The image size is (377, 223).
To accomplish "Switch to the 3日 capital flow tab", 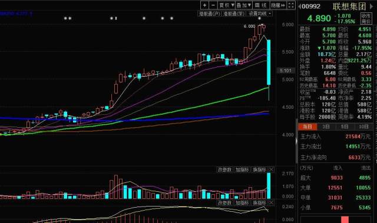I will [326, 127].
